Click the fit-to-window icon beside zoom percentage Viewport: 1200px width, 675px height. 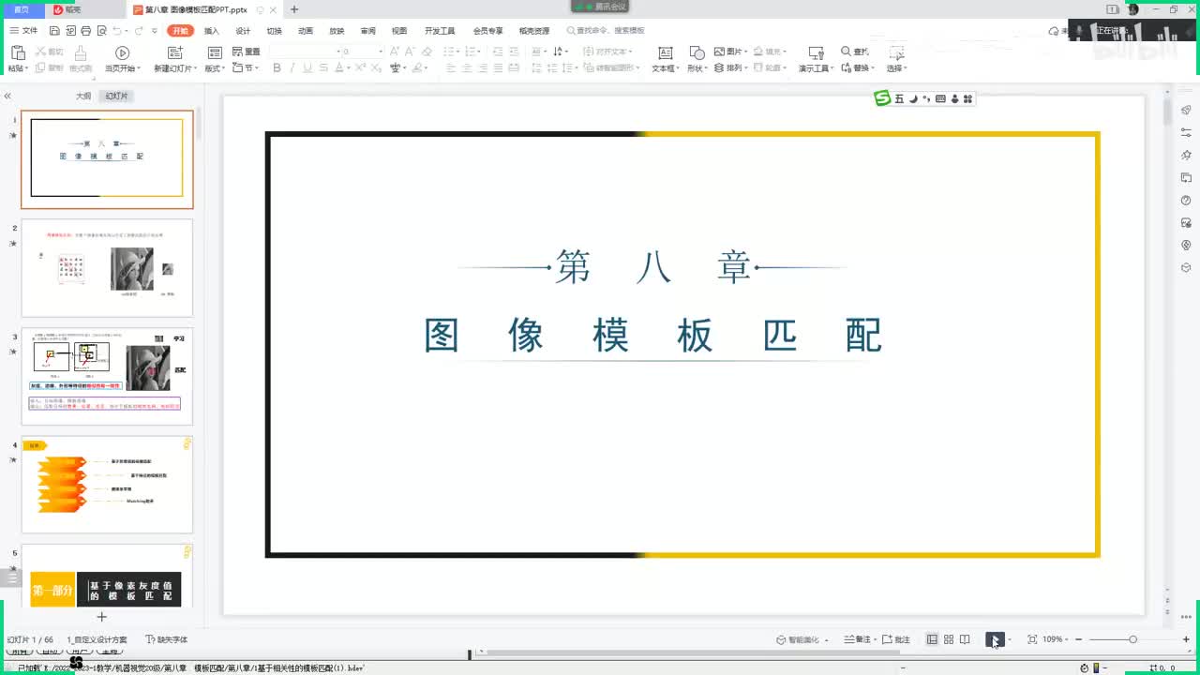(1032, 639)
